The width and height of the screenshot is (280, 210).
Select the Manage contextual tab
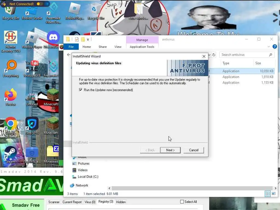click(x=142, y=40)
